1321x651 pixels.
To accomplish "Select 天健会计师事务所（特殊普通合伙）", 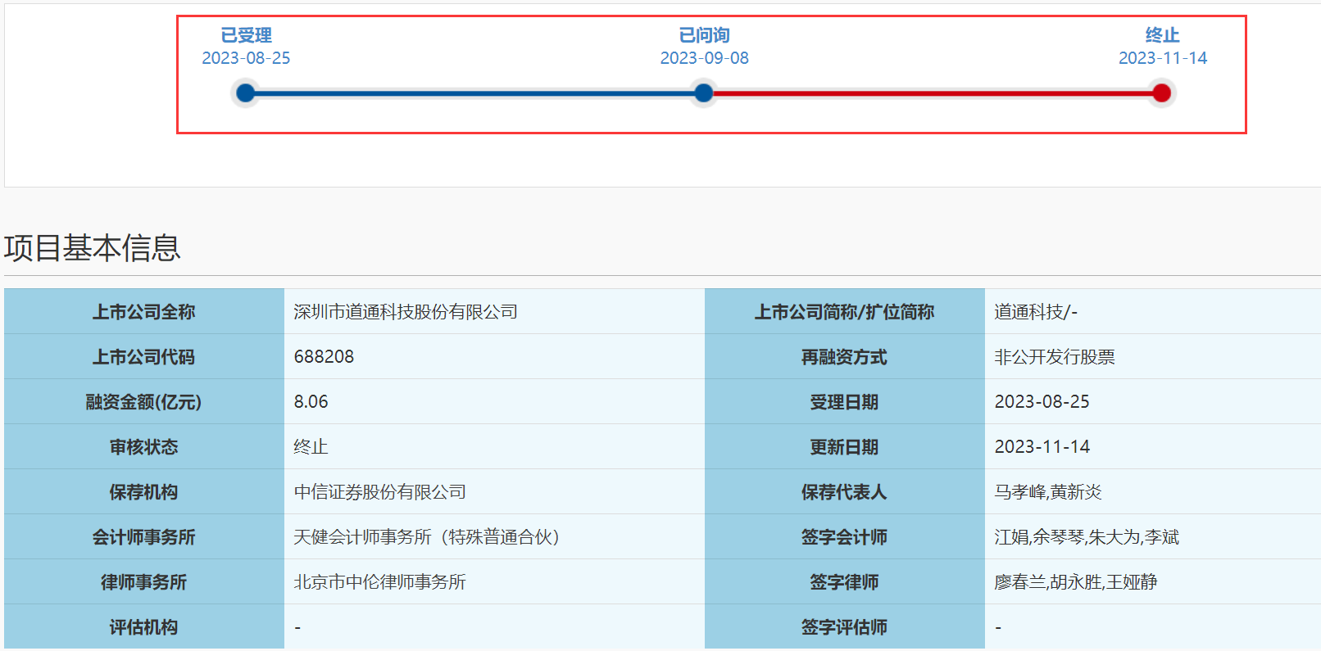I will coord(427,537).
